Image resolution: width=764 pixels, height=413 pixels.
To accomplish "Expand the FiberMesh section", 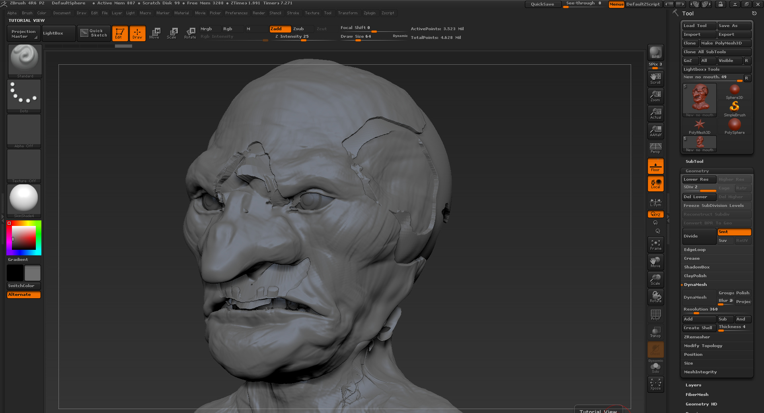I will click(697, 395).
